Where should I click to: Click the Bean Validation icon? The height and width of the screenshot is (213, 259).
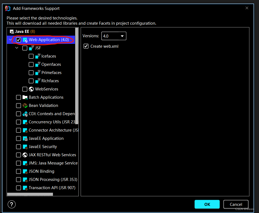click(x=25, y=106)
